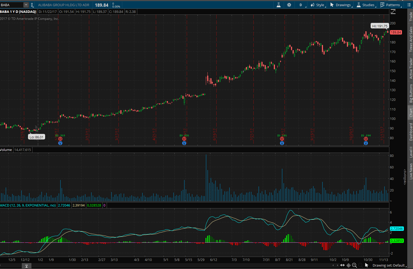Click the R: 2.38 range value

pos(131,12)
